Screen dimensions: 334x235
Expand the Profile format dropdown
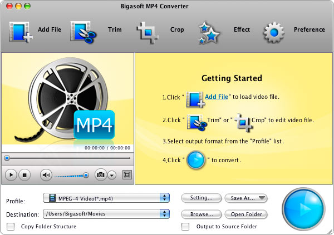[164, 198]
